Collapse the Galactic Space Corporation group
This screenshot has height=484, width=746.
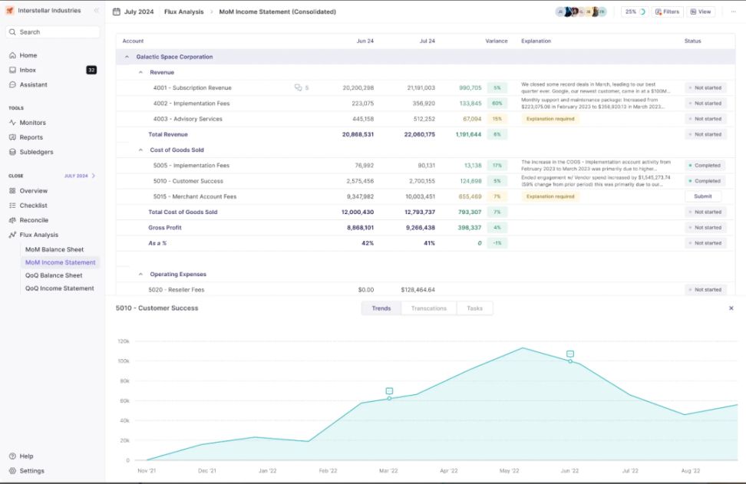[x=127, y=58]
